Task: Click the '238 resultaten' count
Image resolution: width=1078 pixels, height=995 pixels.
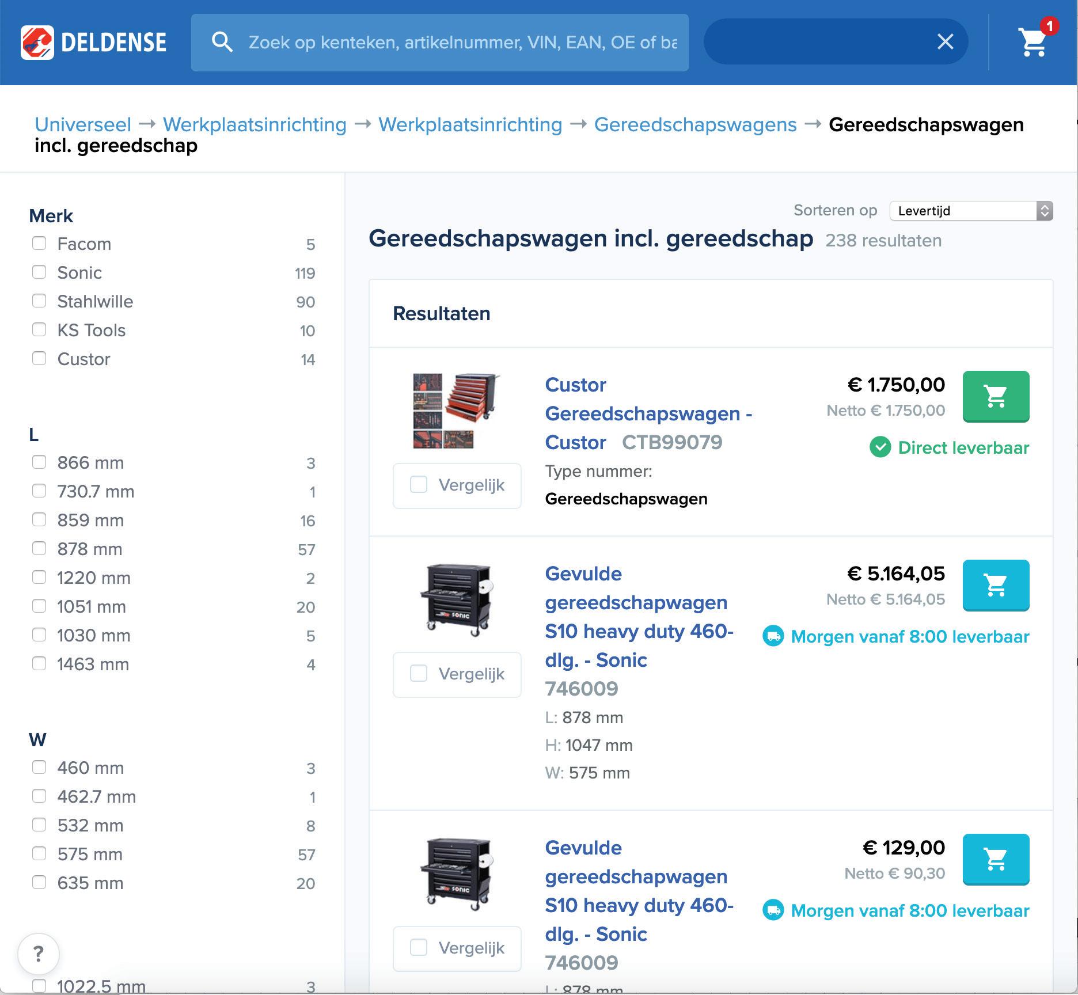Action: 883,241
